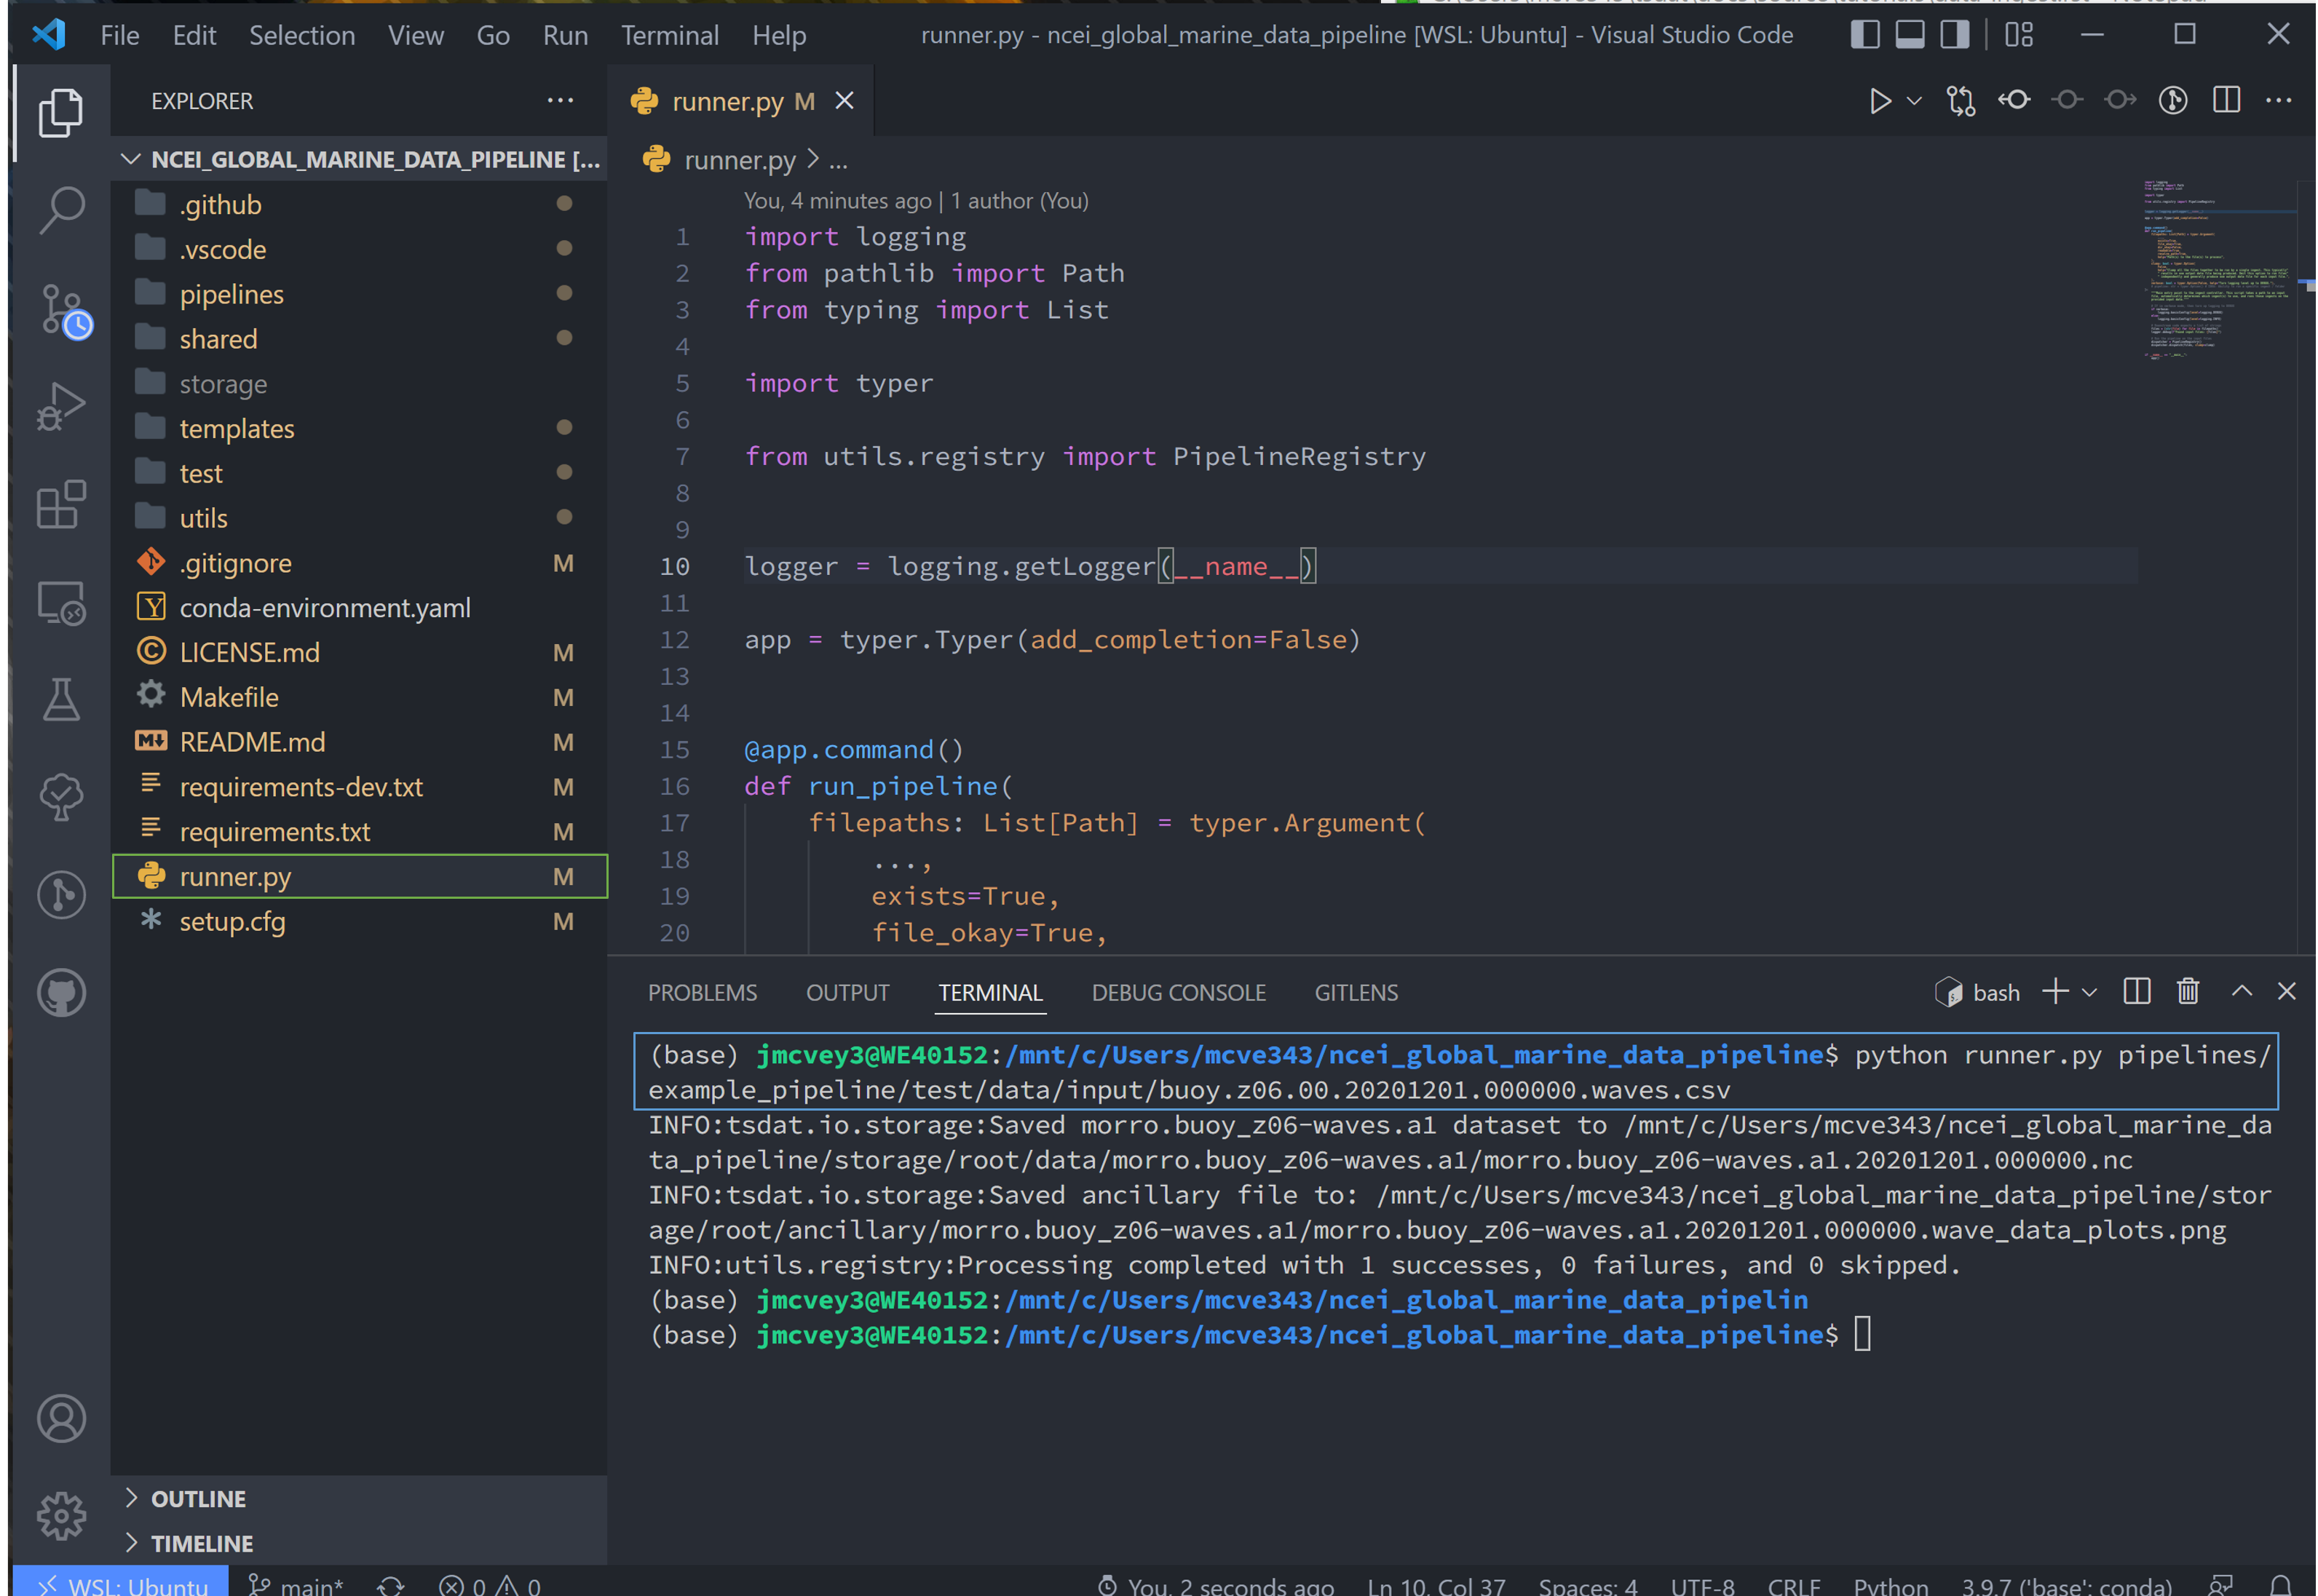Screen dimensions: 2318x1596
Task: Open the errors and warnings count in status bar
Action: (x=489, y=1584)
